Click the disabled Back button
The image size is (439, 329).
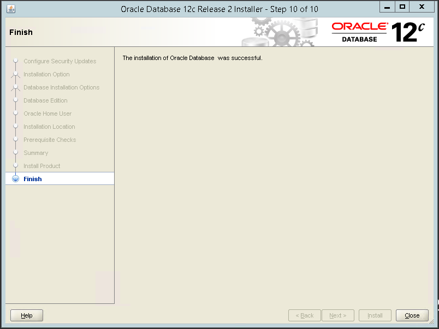(305, 315)
